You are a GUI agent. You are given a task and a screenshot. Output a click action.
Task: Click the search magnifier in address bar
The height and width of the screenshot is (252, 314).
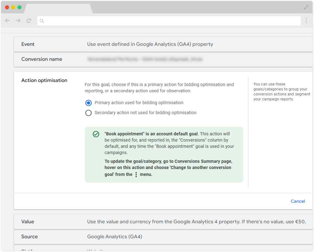(x=42, y=21)
